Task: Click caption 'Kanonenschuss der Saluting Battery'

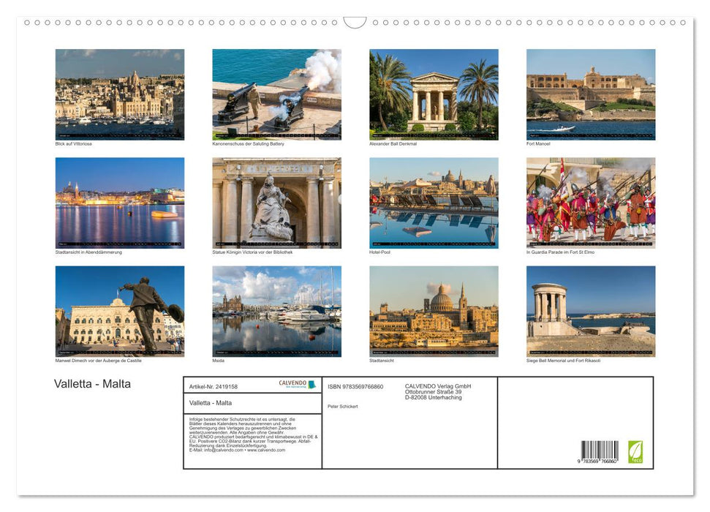Action: point(248,143)
